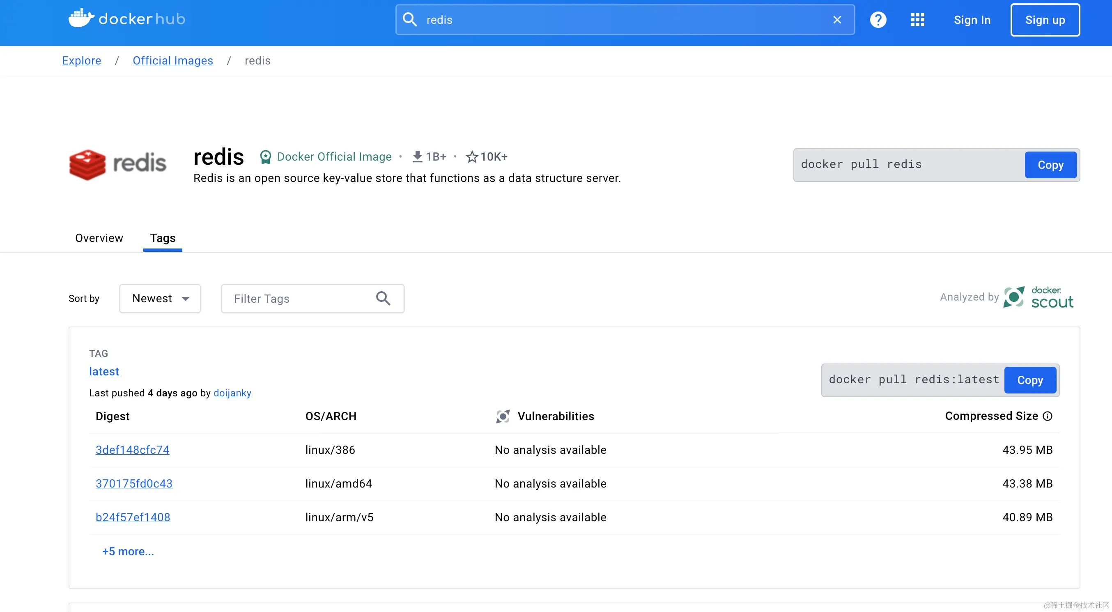This screenshot has height=612, width=1112.
Task: Click No analysis available for linux/arm/v5 row
Action: point(550,518)
